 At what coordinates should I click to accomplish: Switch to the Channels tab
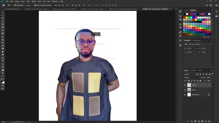click(x=193, y=70)
